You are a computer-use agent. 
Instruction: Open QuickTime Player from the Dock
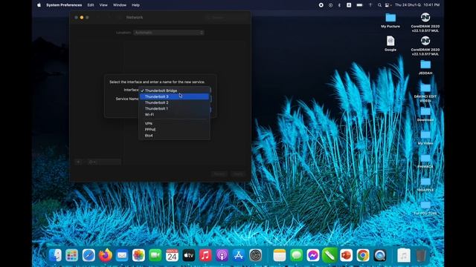click(380, 255)
